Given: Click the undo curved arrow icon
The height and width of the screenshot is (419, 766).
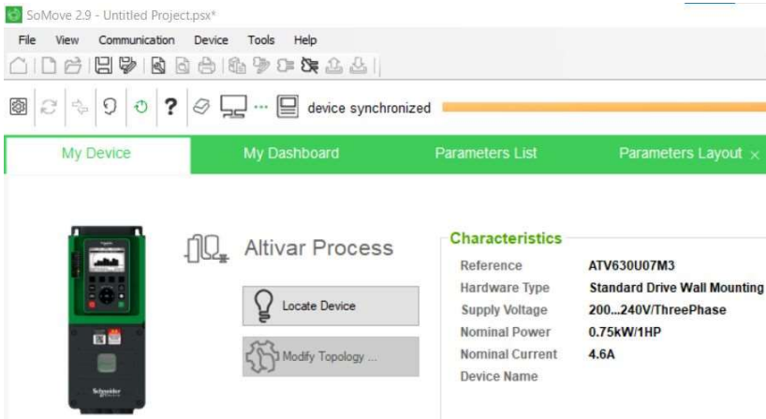Looking at the screenshot, I should [110, 107].
